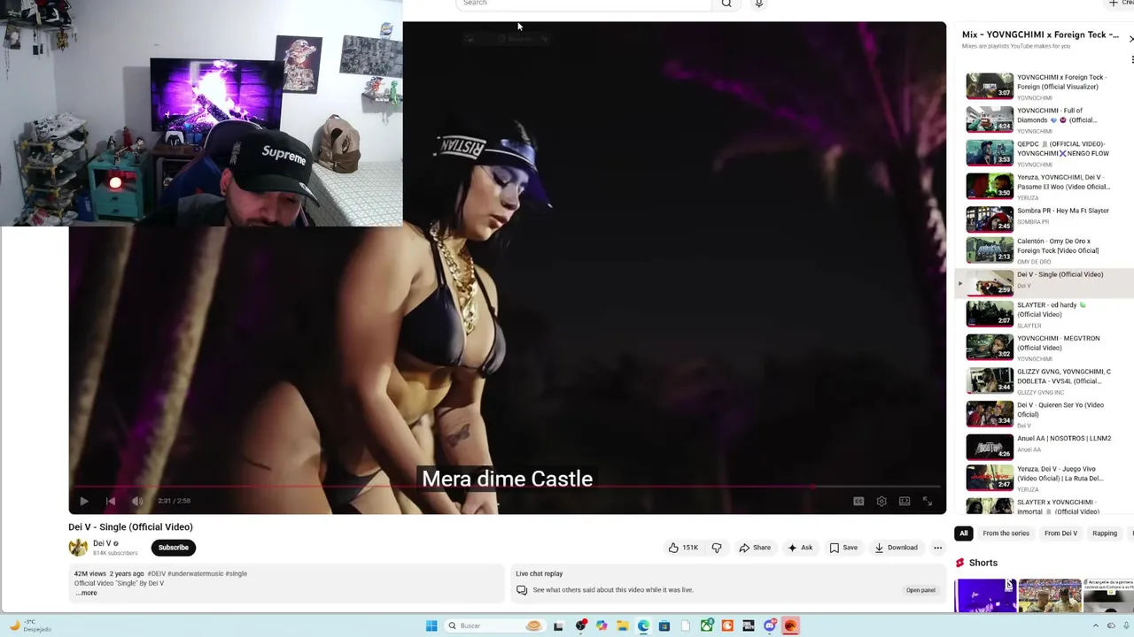Share the Dei V Single video
1134x637 pixels.
pos(755,548)
